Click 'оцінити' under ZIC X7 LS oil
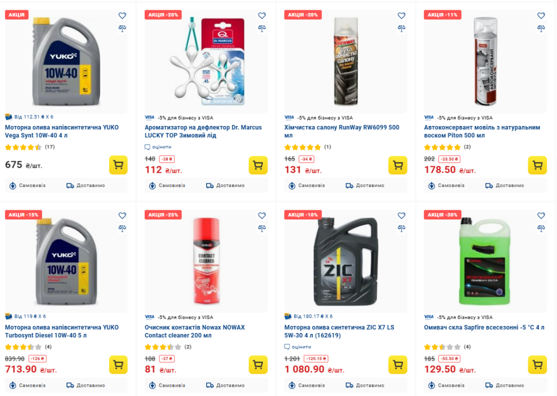 click(301, 347)
